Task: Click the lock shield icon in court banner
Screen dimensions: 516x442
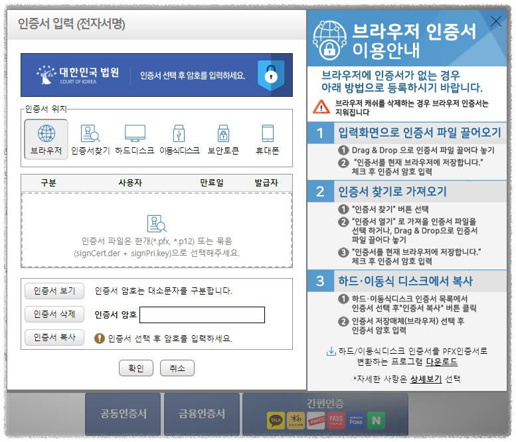Action: tap(271, 75)
